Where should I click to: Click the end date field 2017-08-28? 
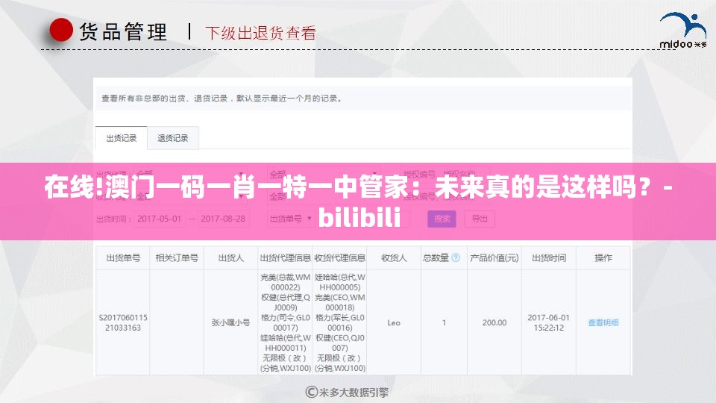tap(223, 219)
